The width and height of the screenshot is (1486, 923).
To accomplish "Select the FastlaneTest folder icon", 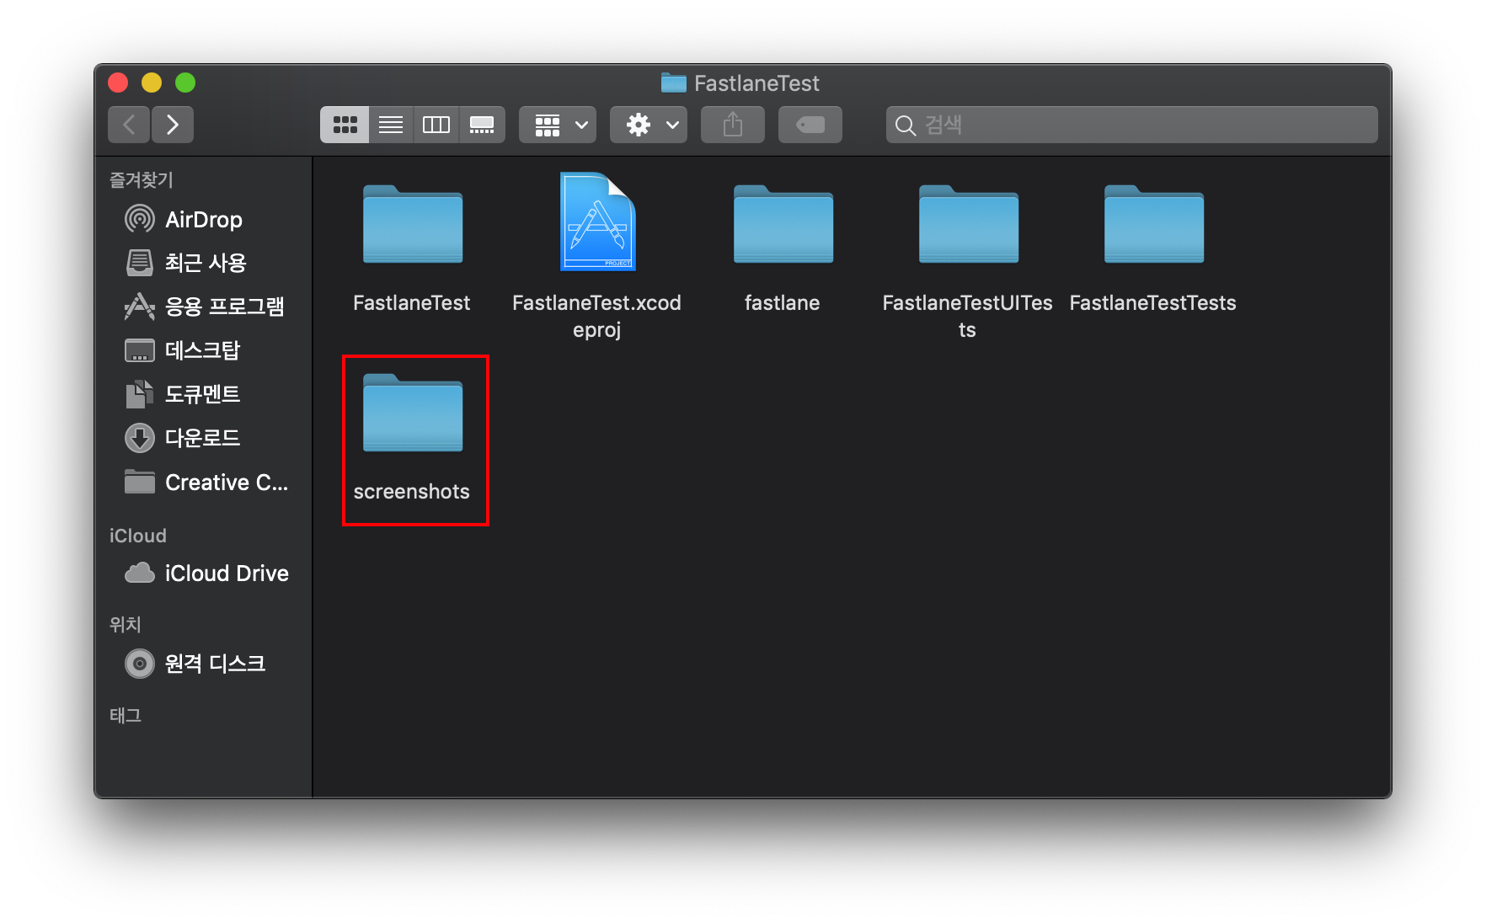I will (x=413, y=224).
